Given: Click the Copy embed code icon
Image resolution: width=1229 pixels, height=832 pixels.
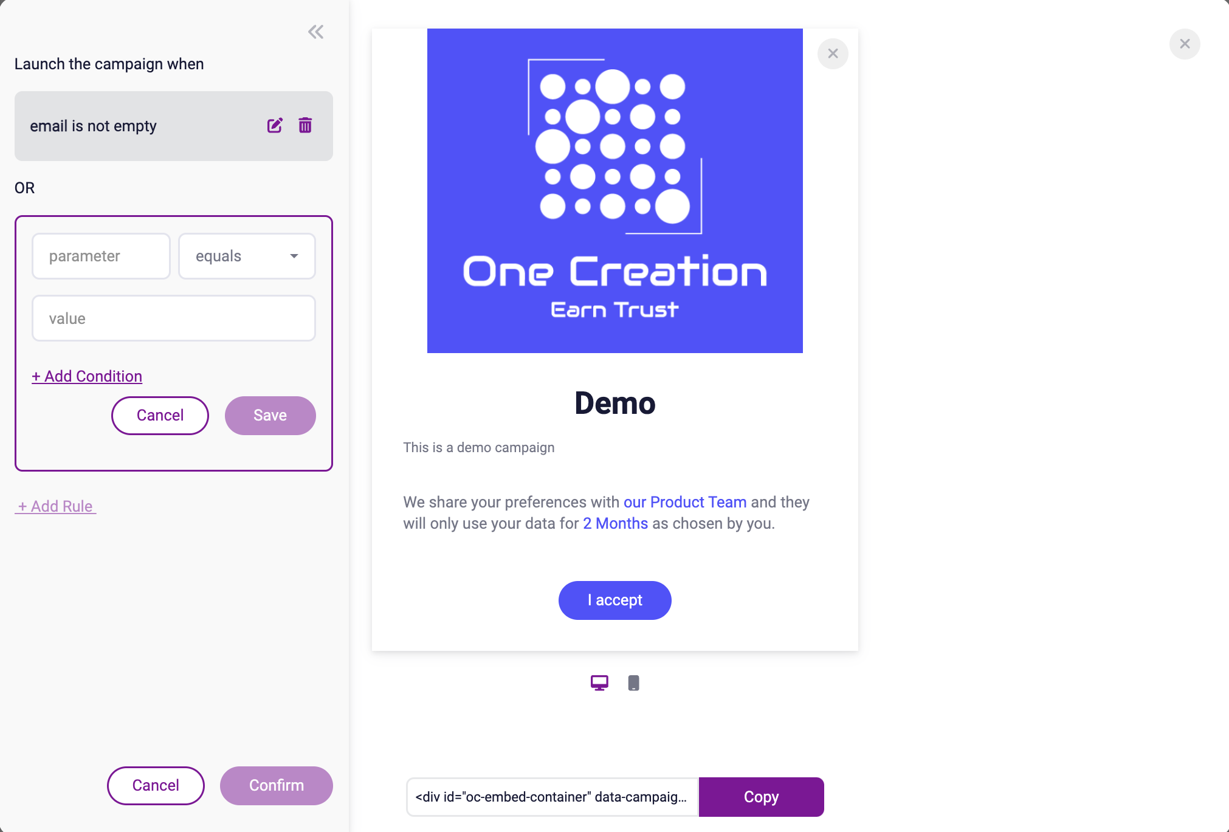Looking at the screenshot, I should 761,797.
